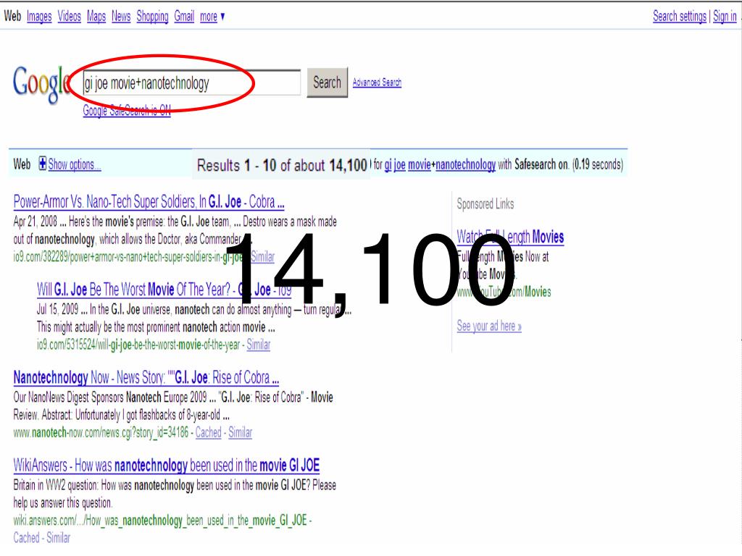Open Will G.I. Joe Be The Worst Movie result

point(164,290)
